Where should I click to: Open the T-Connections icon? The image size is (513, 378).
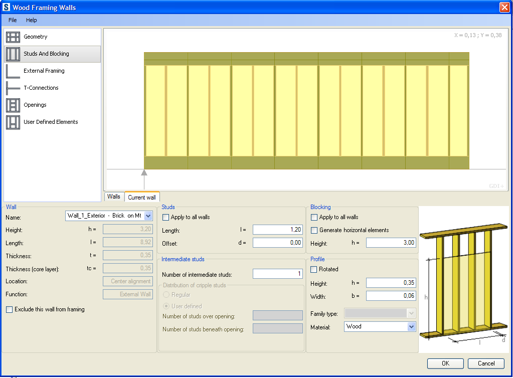pos(13,88)
